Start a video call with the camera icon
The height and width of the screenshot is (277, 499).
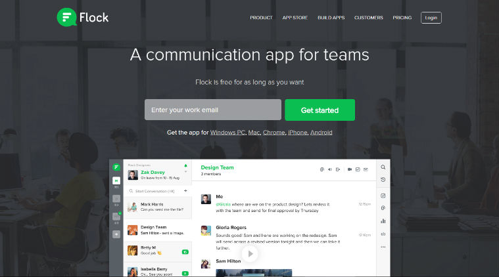pos(350,169)
